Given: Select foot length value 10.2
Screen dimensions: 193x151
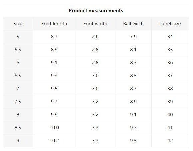Looking at the screenshot, I should point(54,141).
